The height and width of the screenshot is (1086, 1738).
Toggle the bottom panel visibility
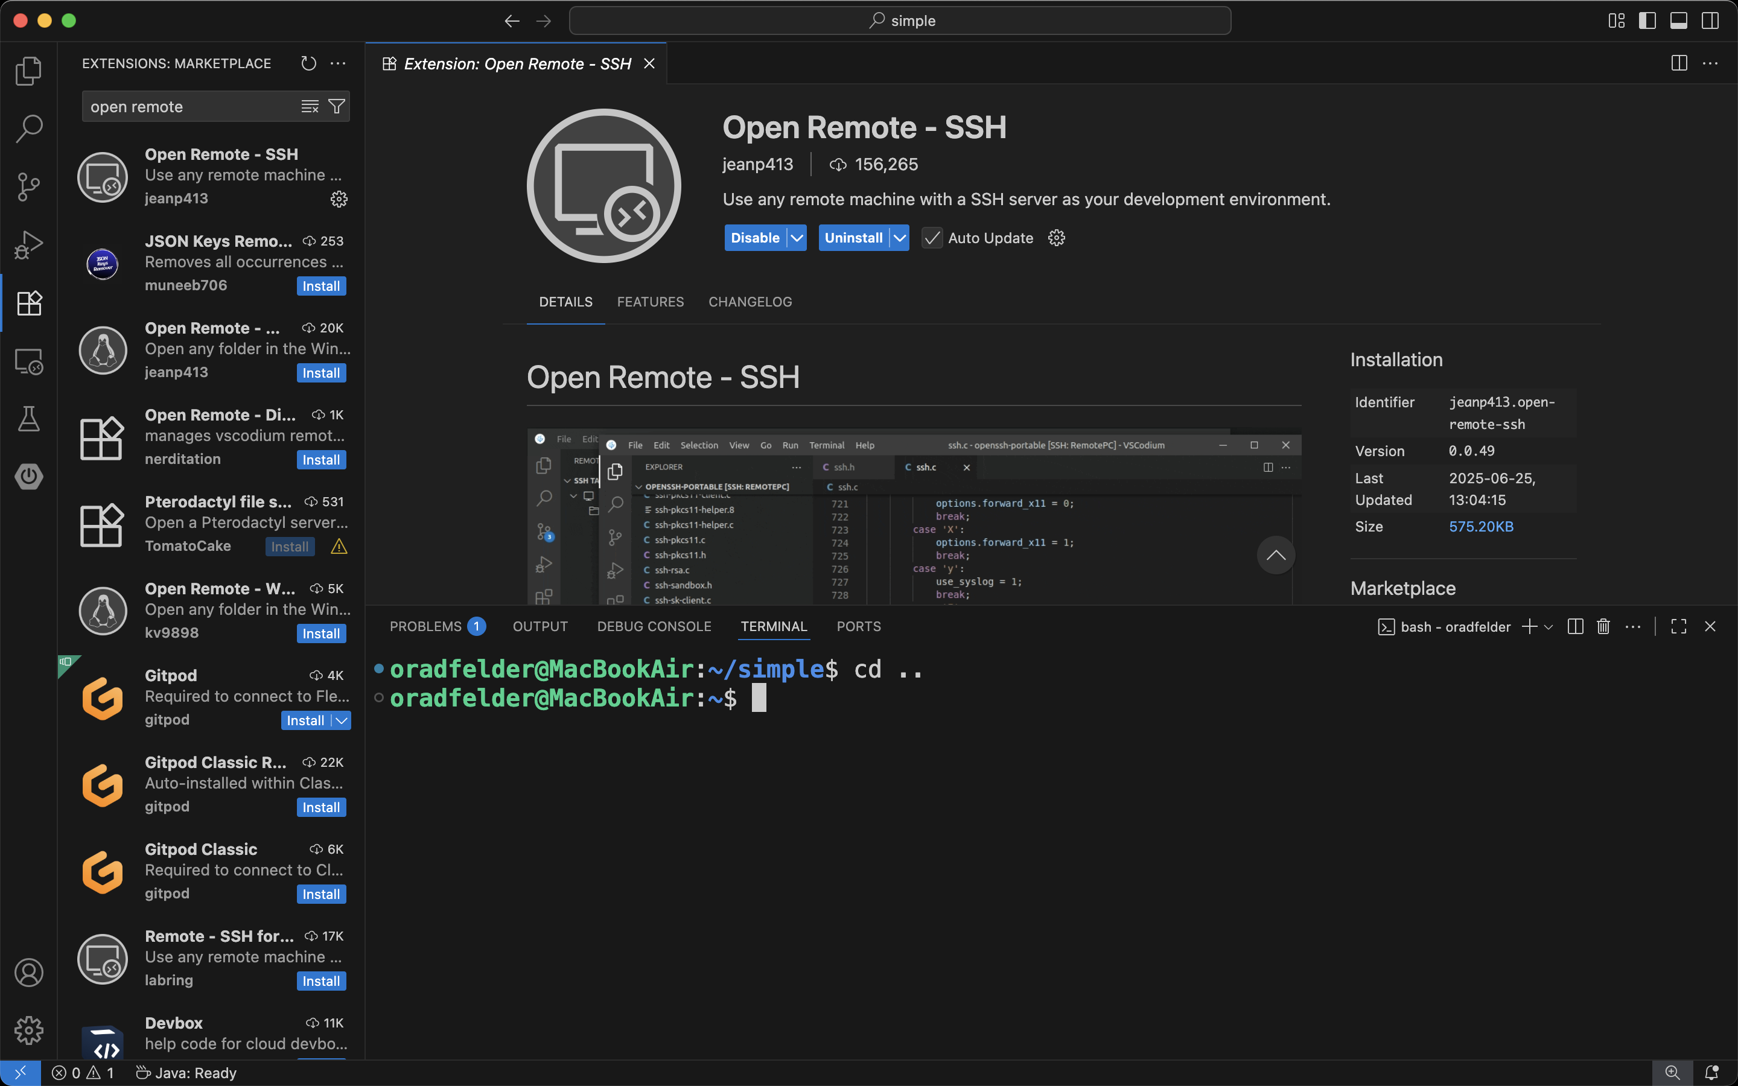coord(1678,21)
